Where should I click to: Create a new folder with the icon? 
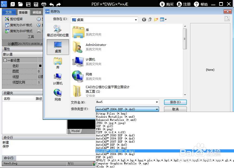pos(156,19)
